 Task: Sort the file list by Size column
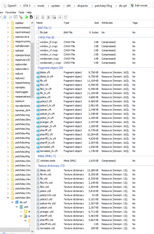point(93,23)
